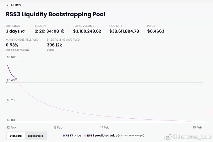
Task: Click the LIQUIDITY heading
Action: pyautogui.click(x=116, y=26)
